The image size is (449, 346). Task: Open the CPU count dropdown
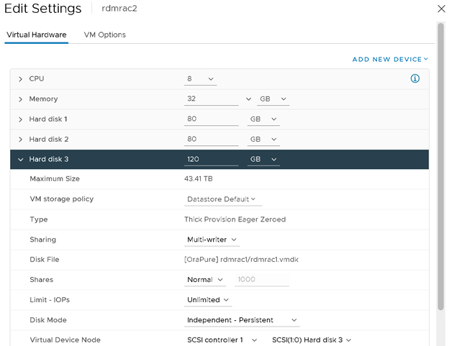pos(200,78)
